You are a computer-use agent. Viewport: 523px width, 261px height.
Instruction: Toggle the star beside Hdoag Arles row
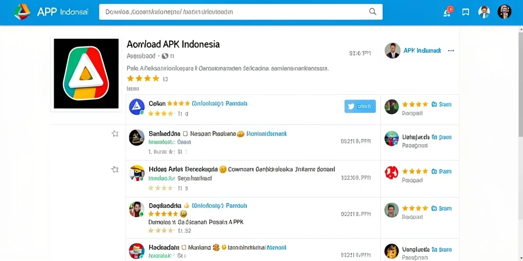tap(115, 169)
